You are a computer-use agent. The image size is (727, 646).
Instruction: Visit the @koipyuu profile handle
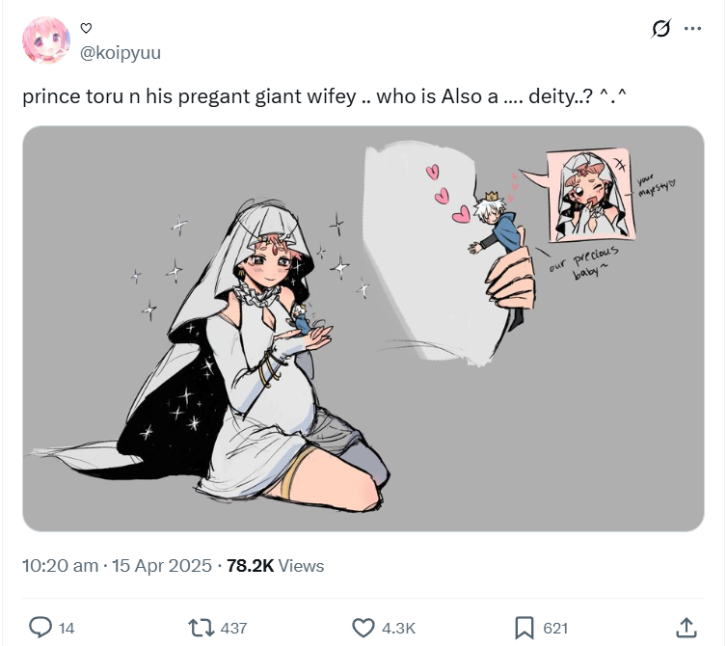[121, 53]
